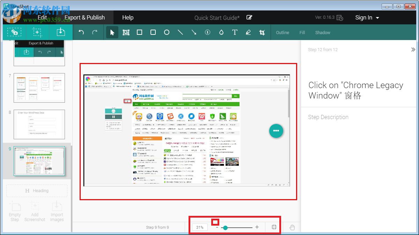Pick the rounded rectangle shape tool
The image size is (419, 235).
pos(153,32)
